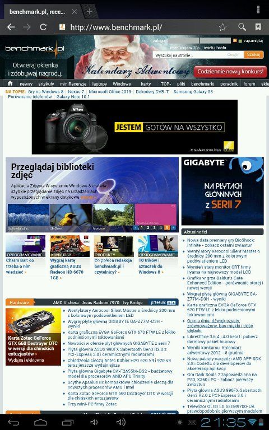
Task: Open the forum menu item
Action: [x=249, y=84]
